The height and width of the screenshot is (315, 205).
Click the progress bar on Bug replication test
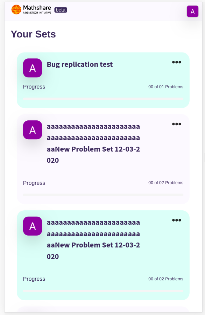103,99
